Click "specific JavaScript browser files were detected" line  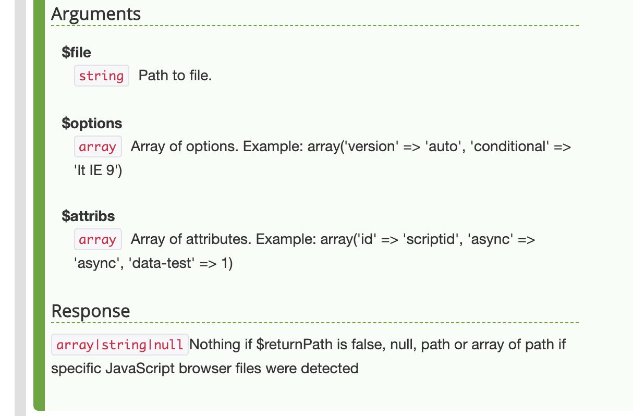click(x=204, y=369)
